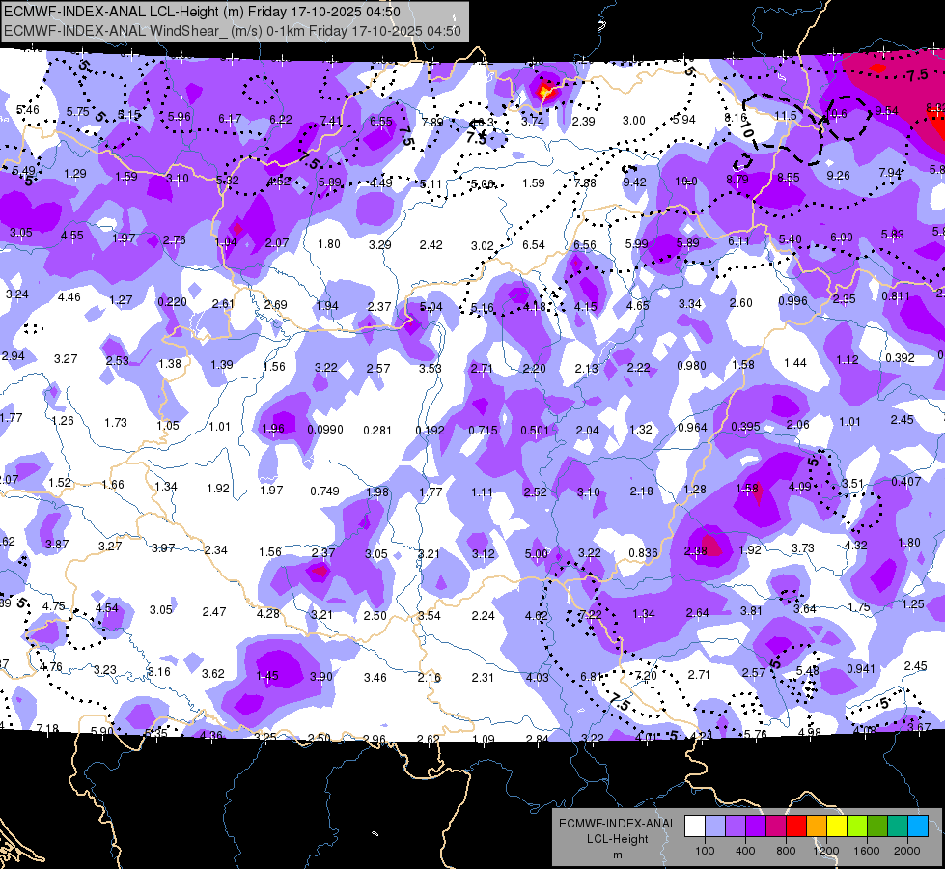Click the wind shear value 2.64
The image size is (945, 869).
coord(697,613)
